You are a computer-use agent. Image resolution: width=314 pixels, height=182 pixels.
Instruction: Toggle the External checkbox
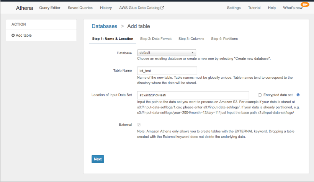click(x=139, y=125)
